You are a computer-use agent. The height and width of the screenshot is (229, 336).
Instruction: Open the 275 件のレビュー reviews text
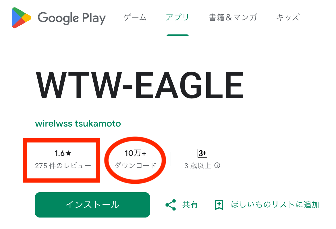pyautogui.click(x=63, y=166)
